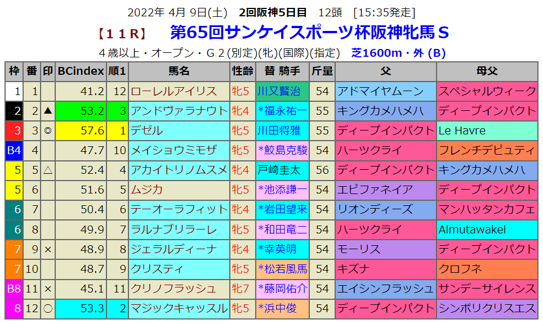Click the × mark for クリノフラッシュ
543x324 pixels.
[x=48, y=288]
